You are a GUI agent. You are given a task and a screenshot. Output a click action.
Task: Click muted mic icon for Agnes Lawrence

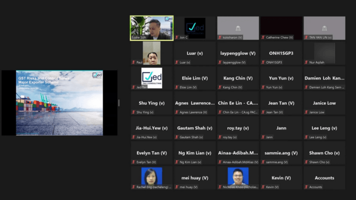(x=177, y=112)
